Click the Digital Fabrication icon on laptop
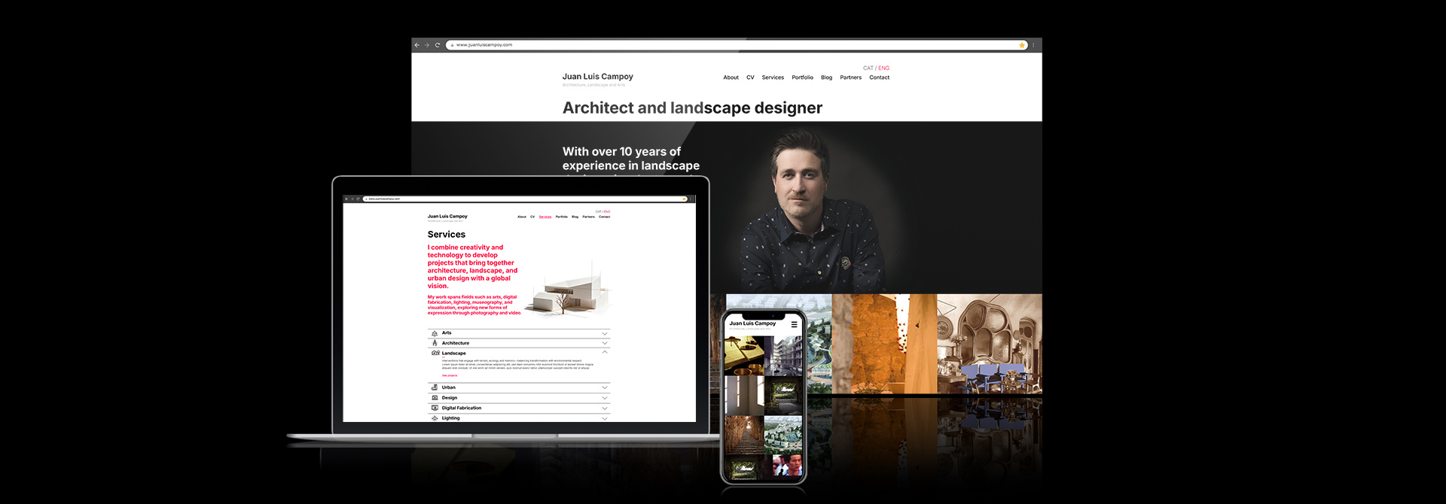The image size is (1446, 504). (435, 408)
